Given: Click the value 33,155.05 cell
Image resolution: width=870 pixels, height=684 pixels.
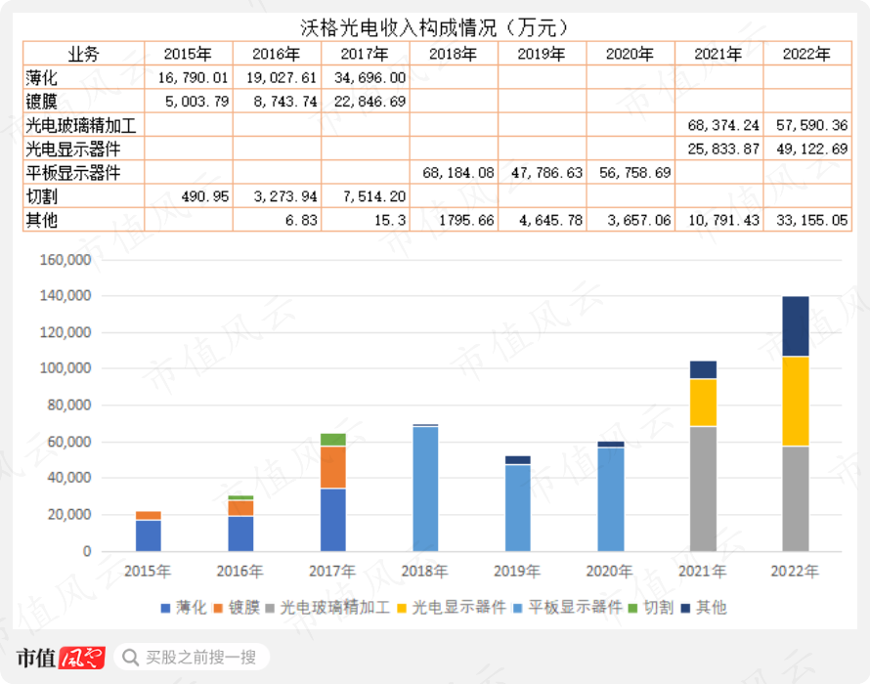Looking at the screenshot, I should pos(807,220).
